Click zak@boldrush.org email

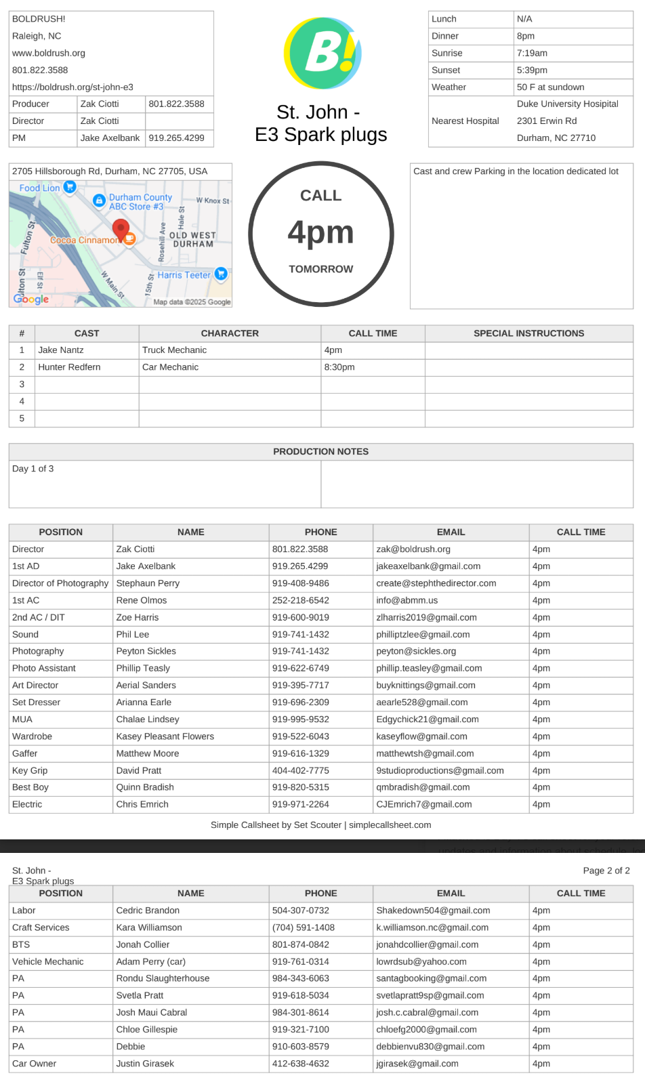413,549
